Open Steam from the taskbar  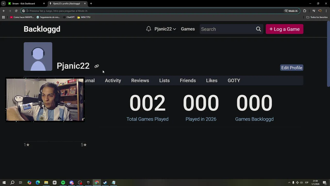(105, 183)
